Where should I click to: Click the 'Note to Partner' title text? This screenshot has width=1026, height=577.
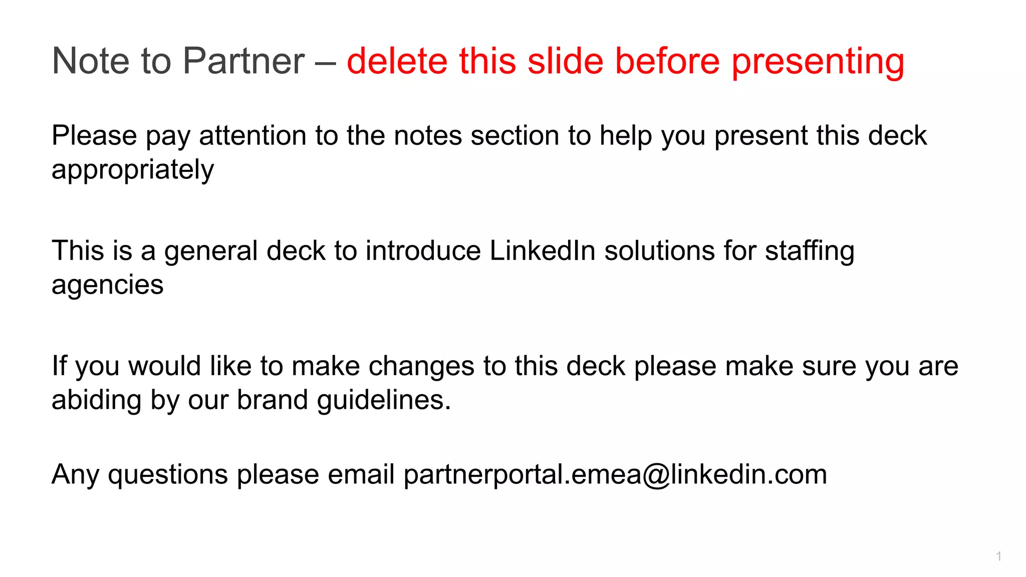point(178,61)
